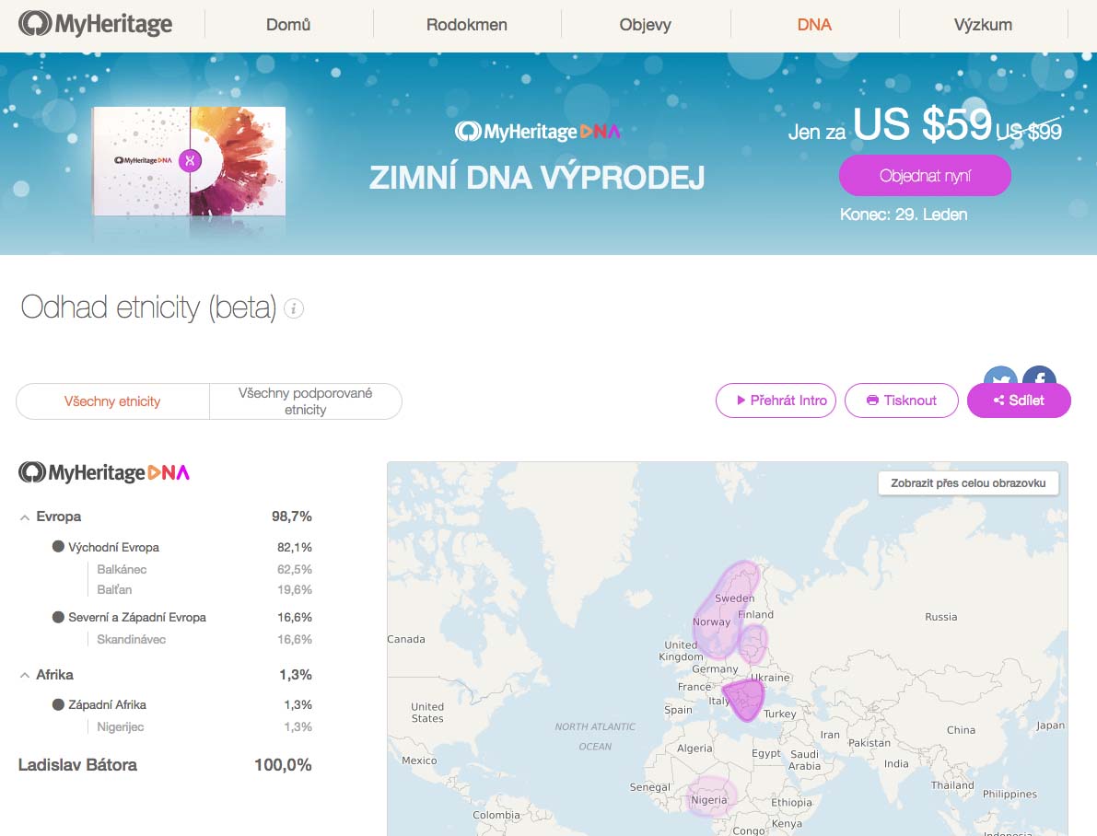Click the Přehrát Intro button
The height and width of the screenshot is (836, 1097).
pyautogui.click(x=776, y=401)
